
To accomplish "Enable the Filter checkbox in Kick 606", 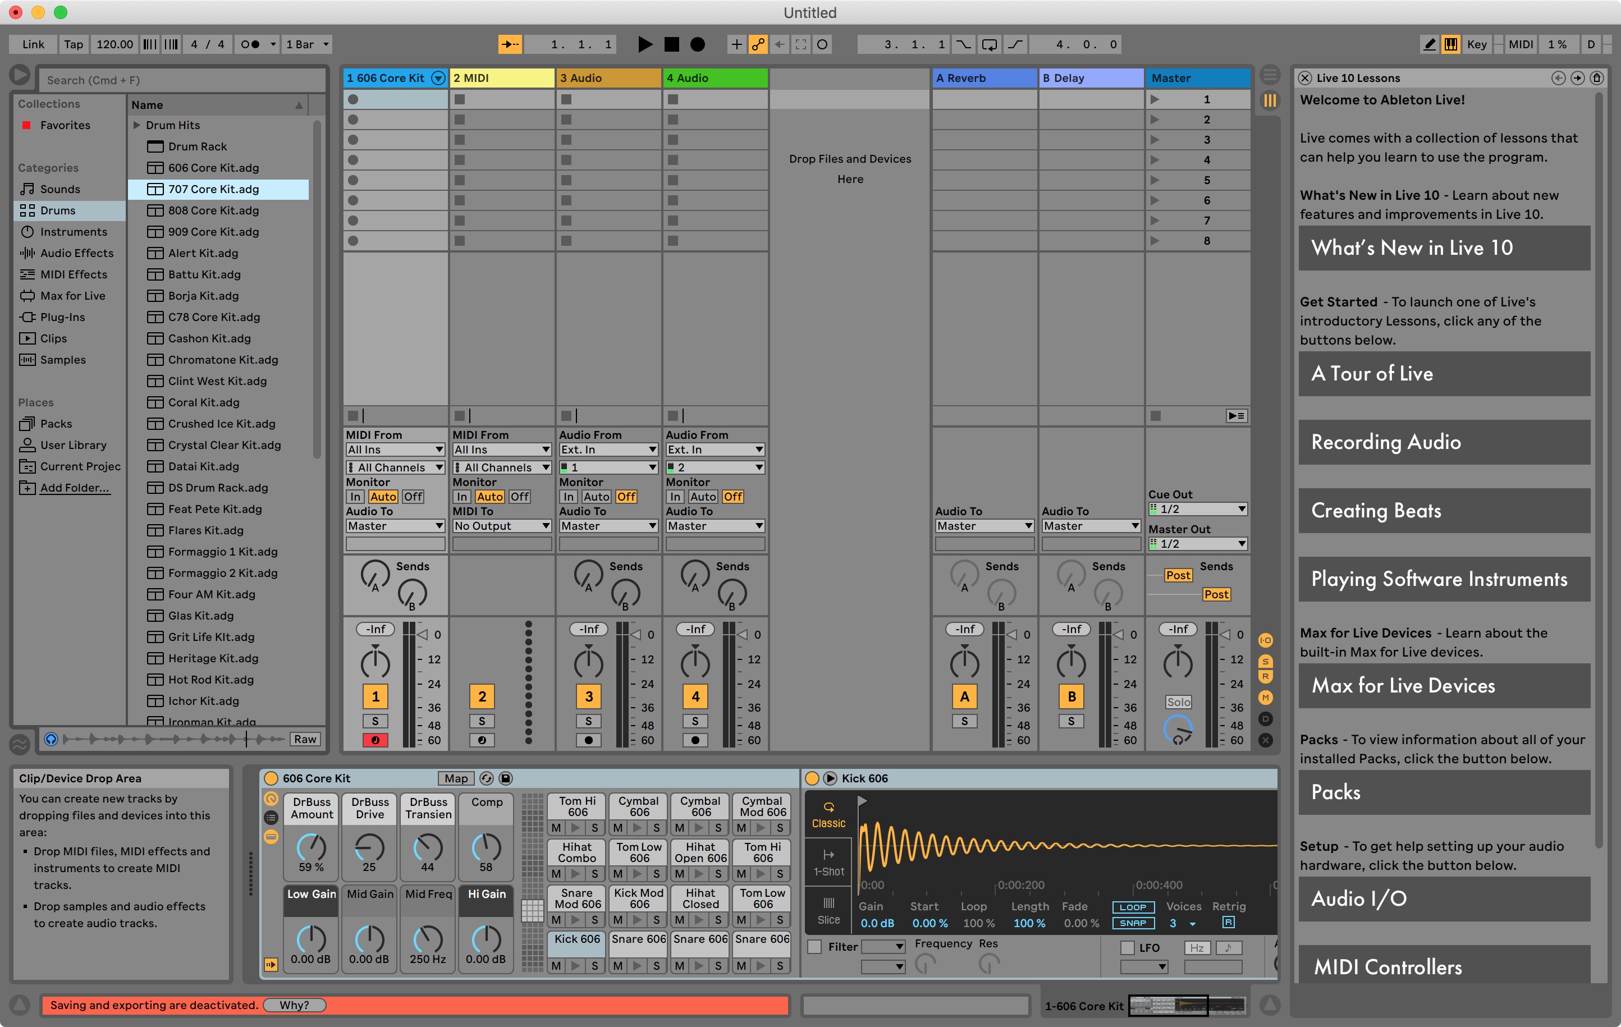I will [814, 947].
